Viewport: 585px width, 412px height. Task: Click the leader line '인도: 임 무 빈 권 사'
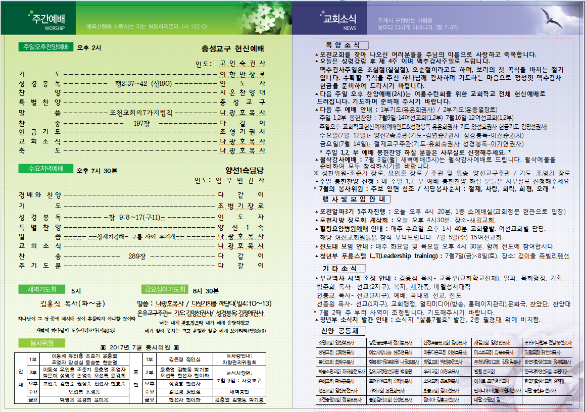[229, 180]
